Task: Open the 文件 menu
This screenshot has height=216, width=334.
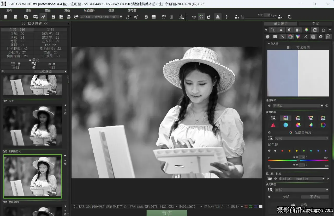Action: (x=9, y=10)
